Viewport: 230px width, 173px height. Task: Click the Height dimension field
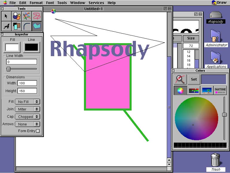(27, 91)
